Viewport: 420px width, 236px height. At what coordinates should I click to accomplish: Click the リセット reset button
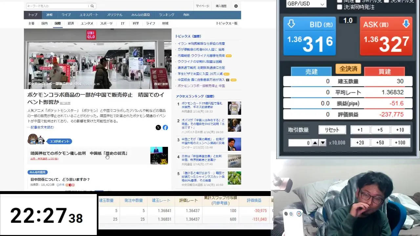(x=332, y=130)
